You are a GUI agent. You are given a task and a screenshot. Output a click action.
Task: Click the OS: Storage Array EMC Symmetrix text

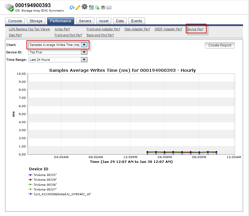click(39, 11)
